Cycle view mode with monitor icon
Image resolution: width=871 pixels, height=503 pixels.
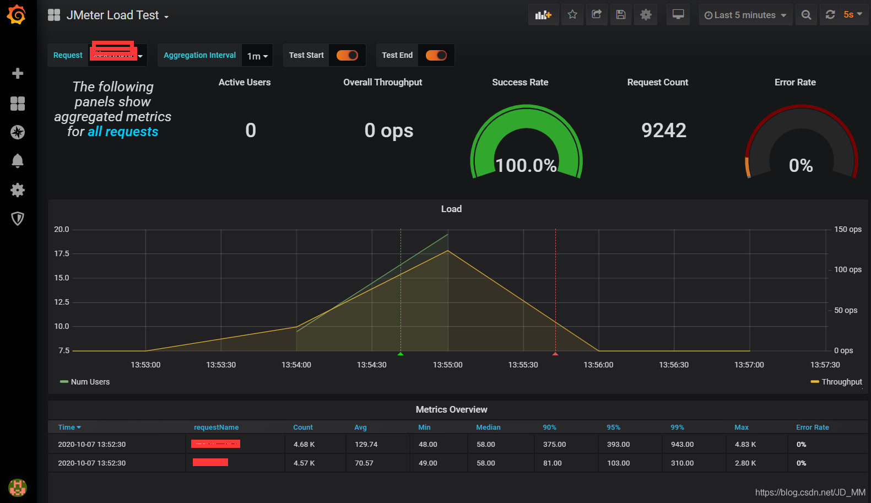(x=678, y=15)
